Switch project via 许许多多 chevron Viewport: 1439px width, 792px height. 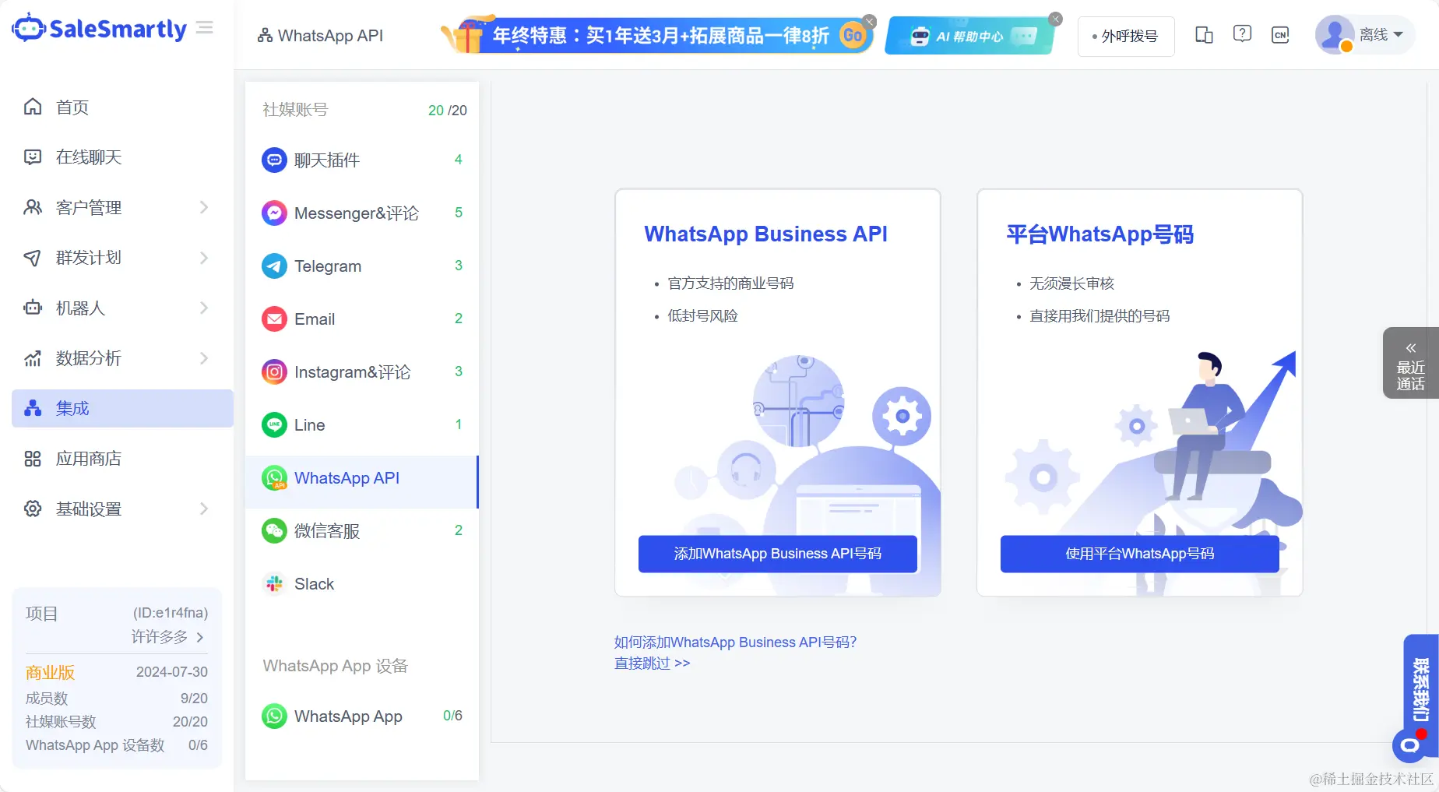tap(200, 637)
